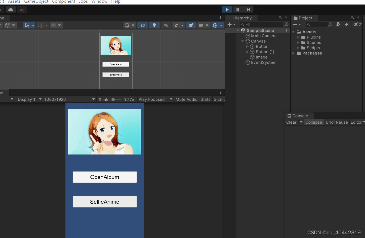Screen dimensions: 365x238
Task: Click the Search by Label tag icon
Action: (x=346, y=24)
